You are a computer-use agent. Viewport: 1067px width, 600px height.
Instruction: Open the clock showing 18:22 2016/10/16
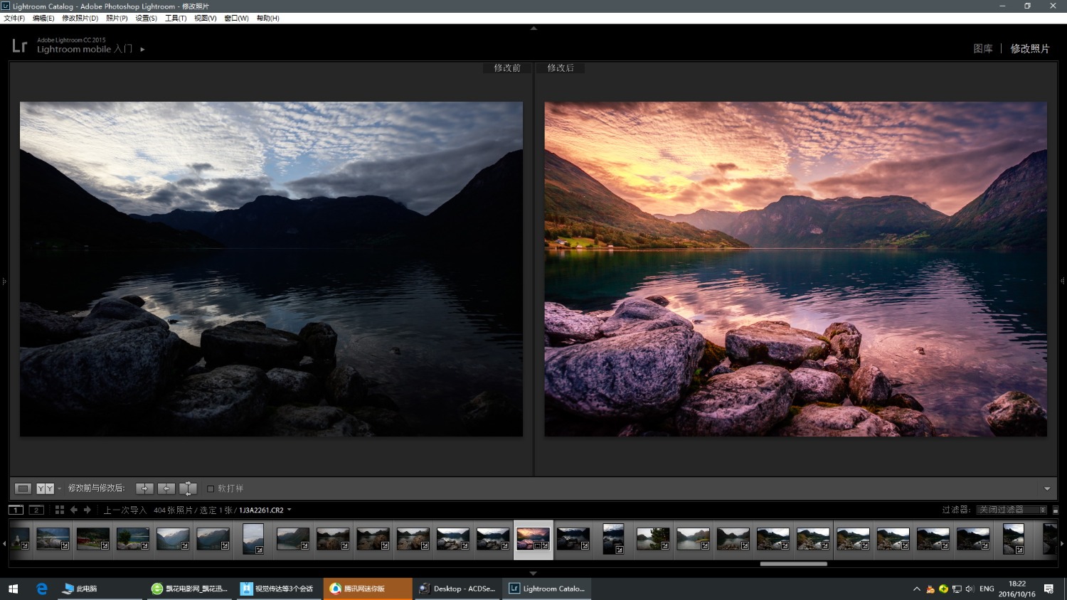pos(1016,589)
